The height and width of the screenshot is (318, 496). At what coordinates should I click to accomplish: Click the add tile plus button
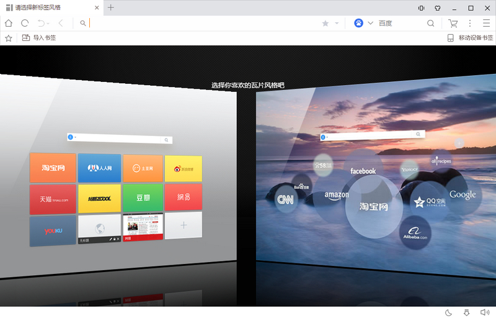(184, 225)
